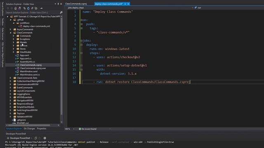Viewport: 264px width, 148px height.
Task: Open terminal settings gear icon
Action: [x=45, y=138]
